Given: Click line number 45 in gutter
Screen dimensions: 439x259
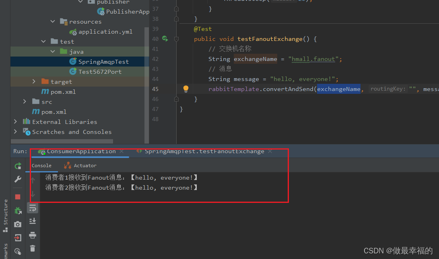Looking at the screenshot, I should [155, 89].
